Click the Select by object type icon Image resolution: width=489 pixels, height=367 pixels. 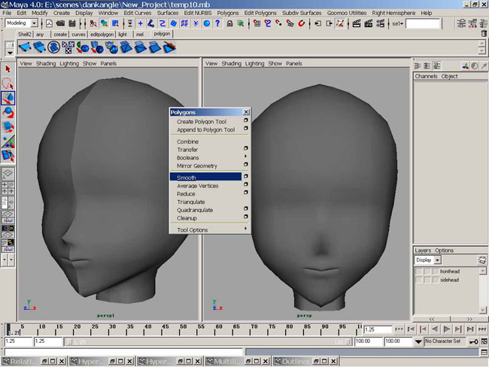[104, 23]
